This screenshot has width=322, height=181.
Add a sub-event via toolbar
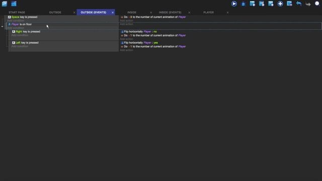click(x=262, y=4)
